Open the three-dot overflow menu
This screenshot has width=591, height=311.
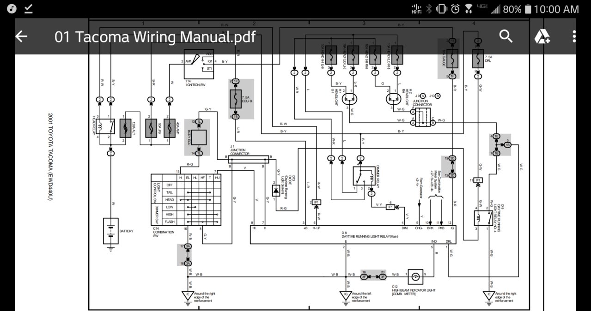tap(574, 36)
